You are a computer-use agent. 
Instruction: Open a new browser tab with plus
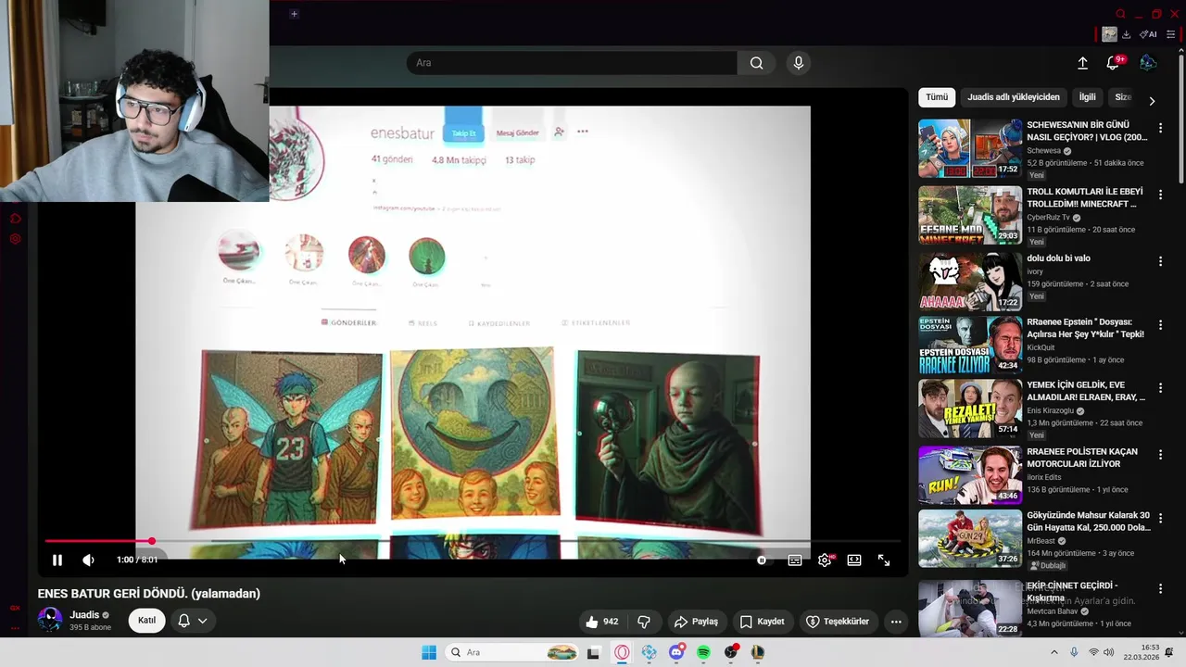[294, 14]
